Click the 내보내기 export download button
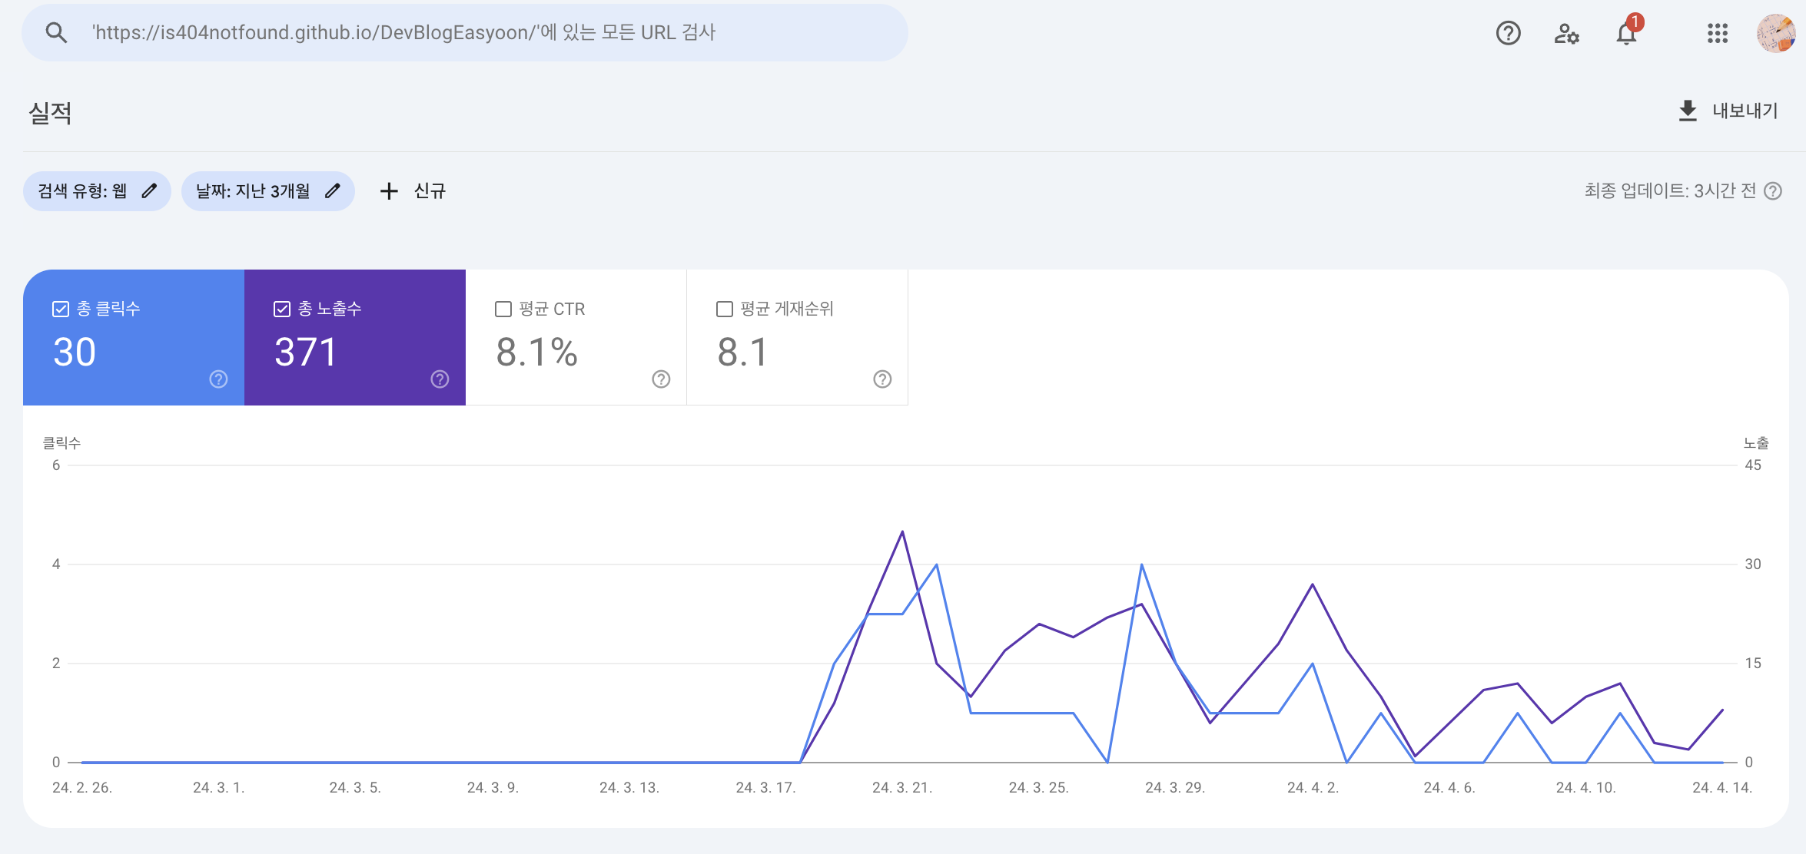This screenshot has width=1806, height=854. tap(1727, 111)
